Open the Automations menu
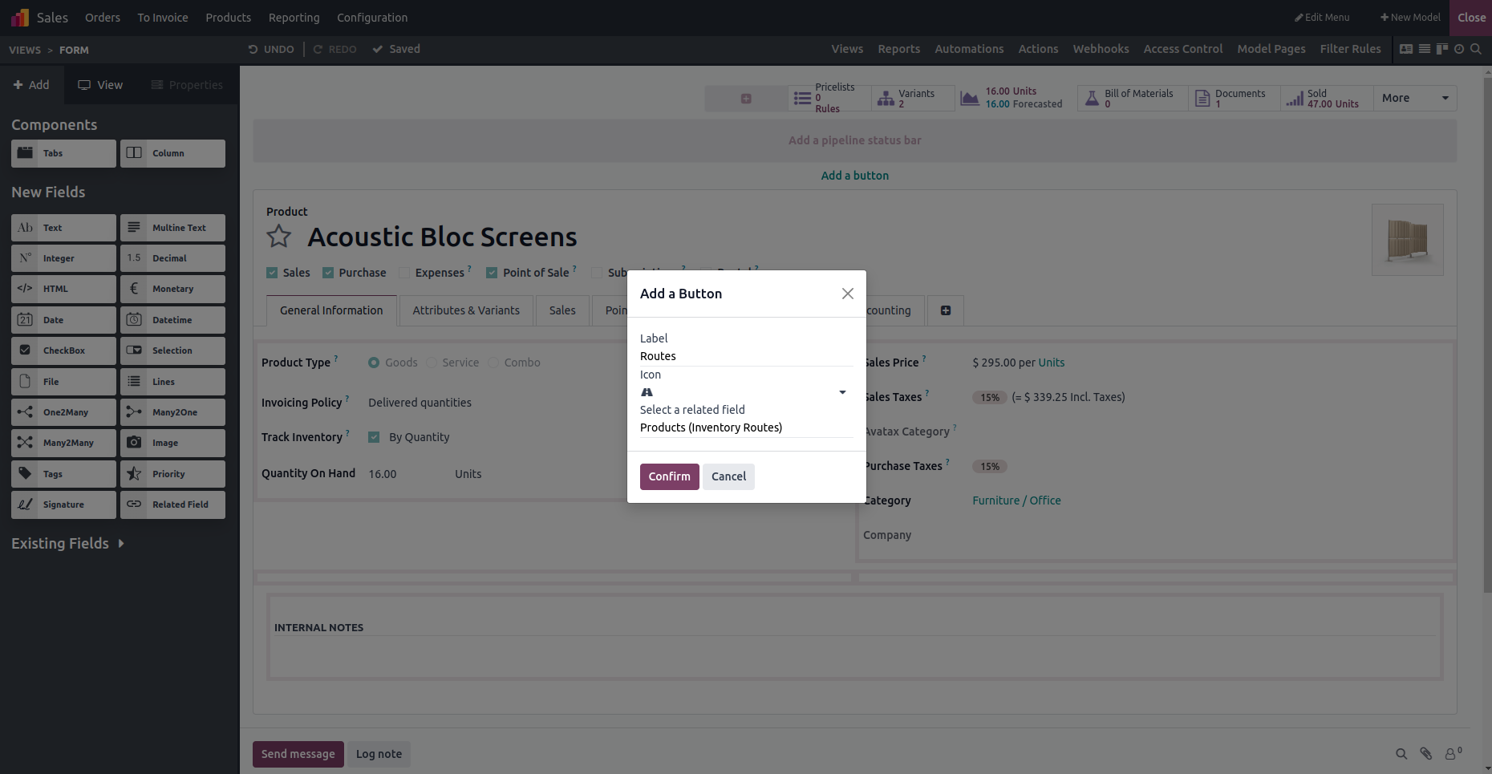Screen dimensions: 1492x774 click(x=969, y=49)
